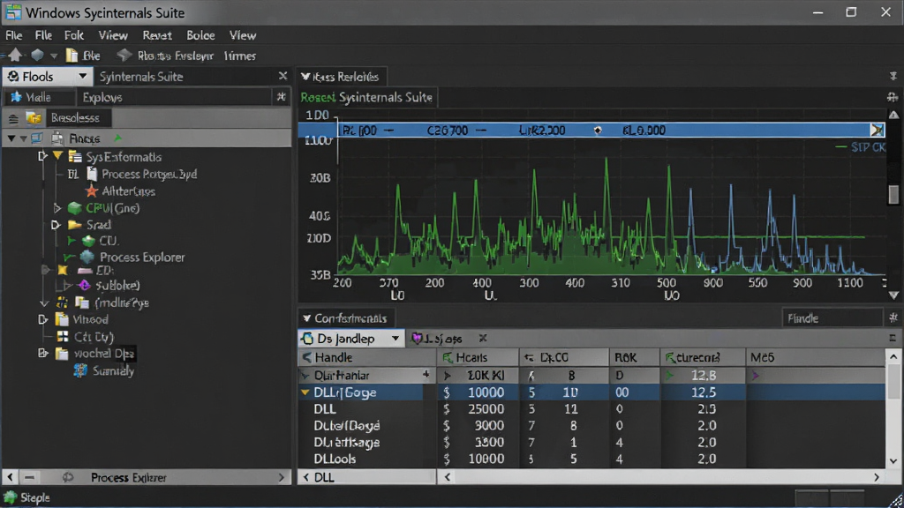Click the marker dot on blue timeline bar
904x508 pixels.
(x=598, y=131)
